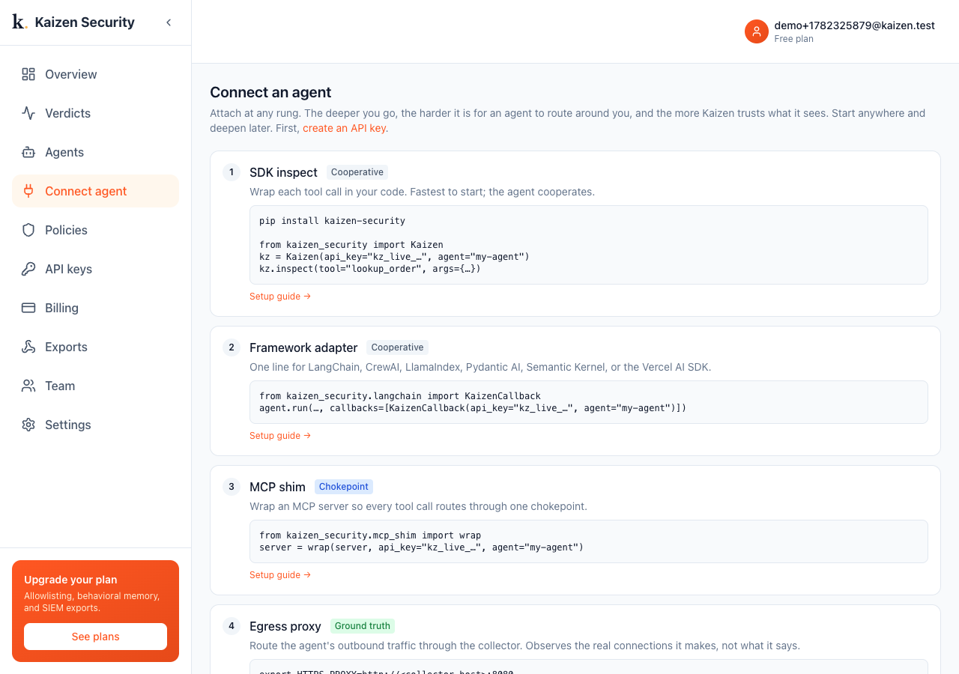Click the pip install kaizen-security line
The height and width of the screenshot is (674, 959).
(332, 221)
